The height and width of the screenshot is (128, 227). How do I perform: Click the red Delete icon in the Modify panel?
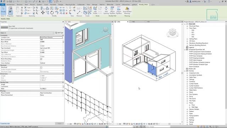pyautogui.click(x=67, y=13)
